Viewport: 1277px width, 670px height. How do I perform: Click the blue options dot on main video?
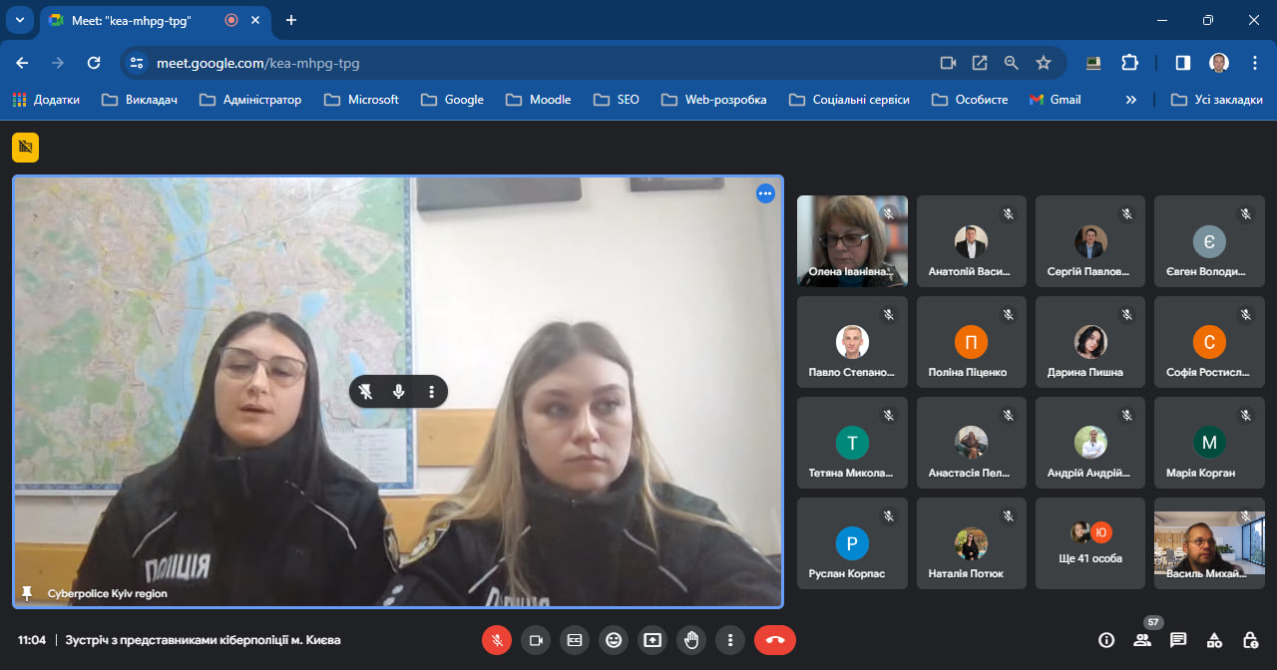[765, 193]
